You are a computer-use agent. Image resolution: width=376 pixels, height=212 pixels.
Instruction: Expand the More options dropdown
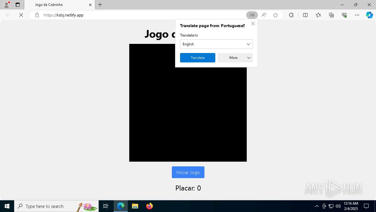coord(235,58)
